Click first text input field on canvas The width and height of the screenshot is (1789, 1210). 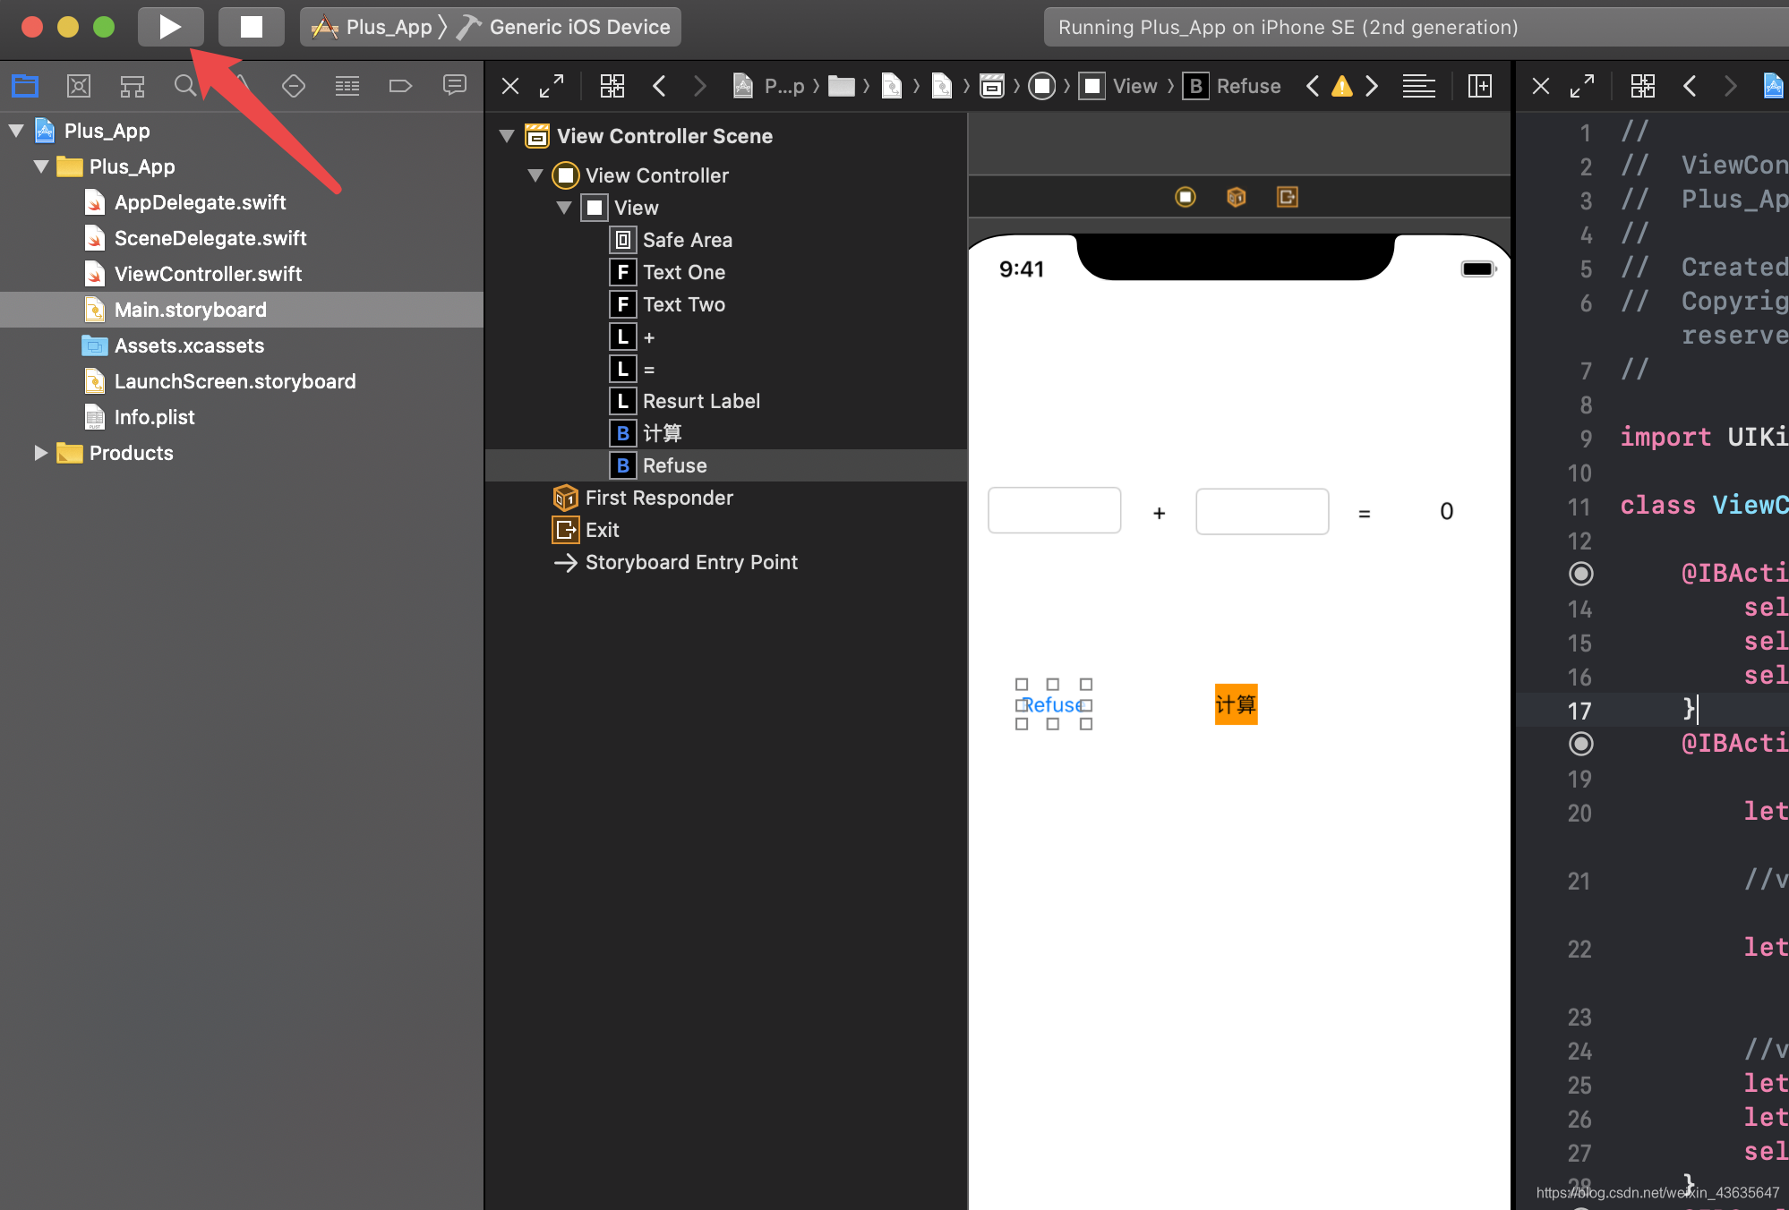pos(1056,510)
